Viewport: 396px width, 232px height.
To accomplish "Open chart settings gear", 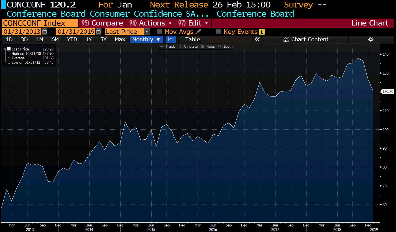I will tap(371, 39).
